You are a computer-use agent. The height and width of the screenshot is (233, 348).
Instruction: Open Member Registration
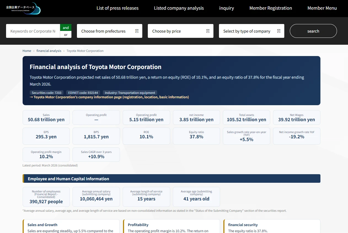pos(271,8)
